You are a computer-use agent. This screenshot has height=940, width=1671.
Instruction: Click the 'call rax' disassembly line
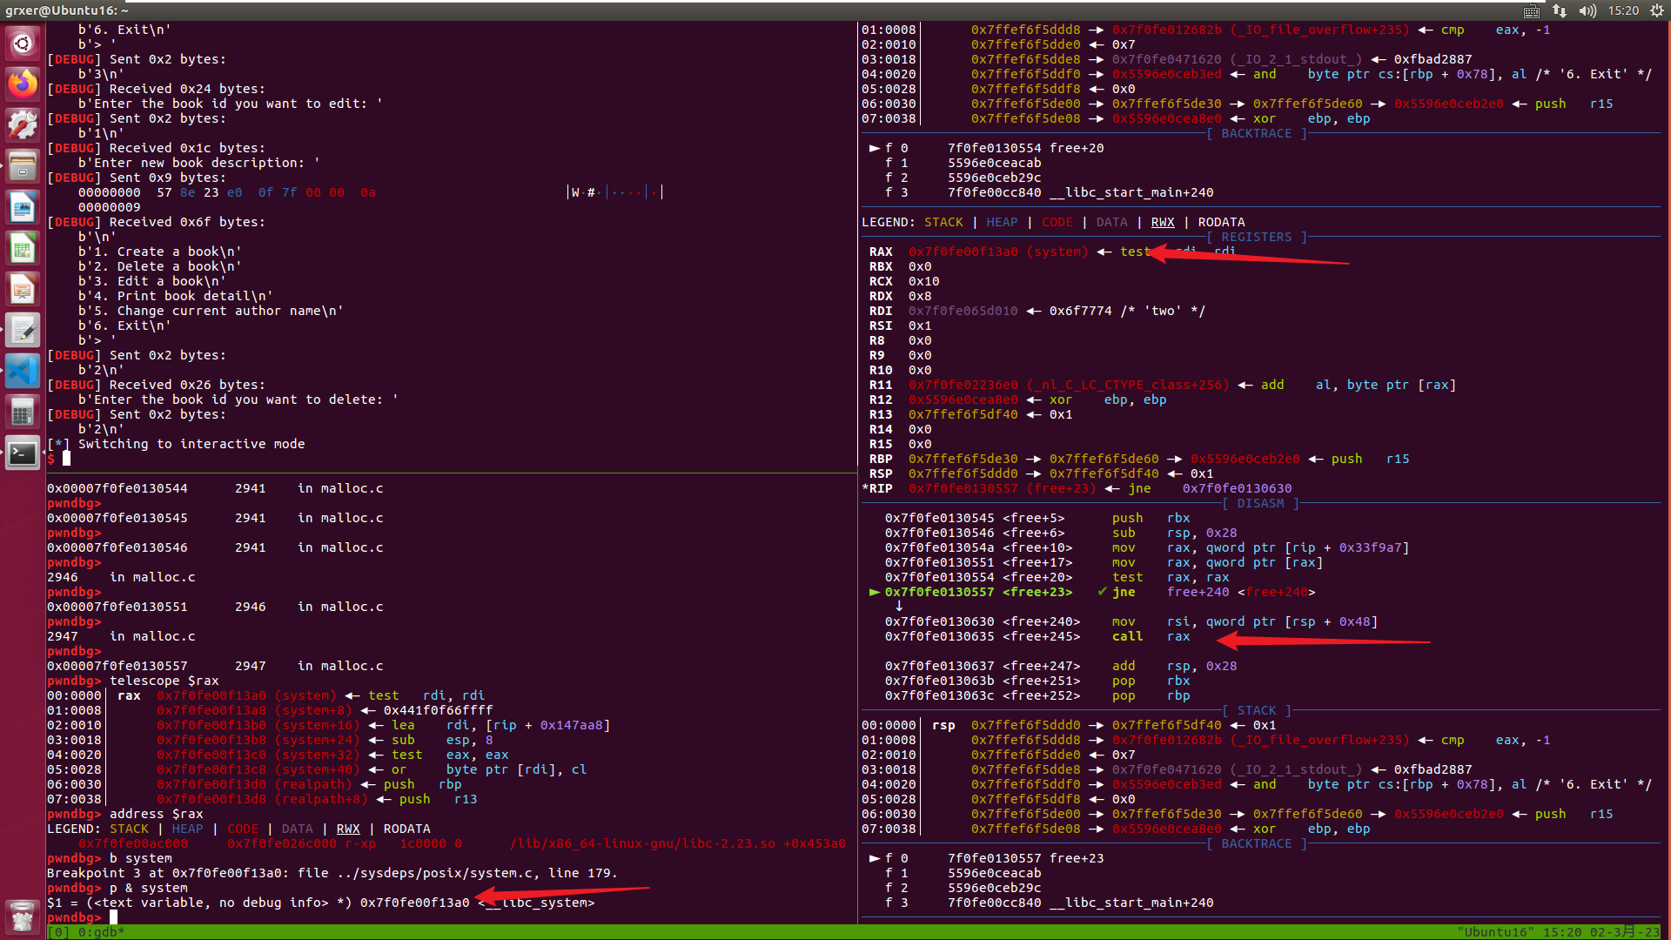tap(1037, 636)
